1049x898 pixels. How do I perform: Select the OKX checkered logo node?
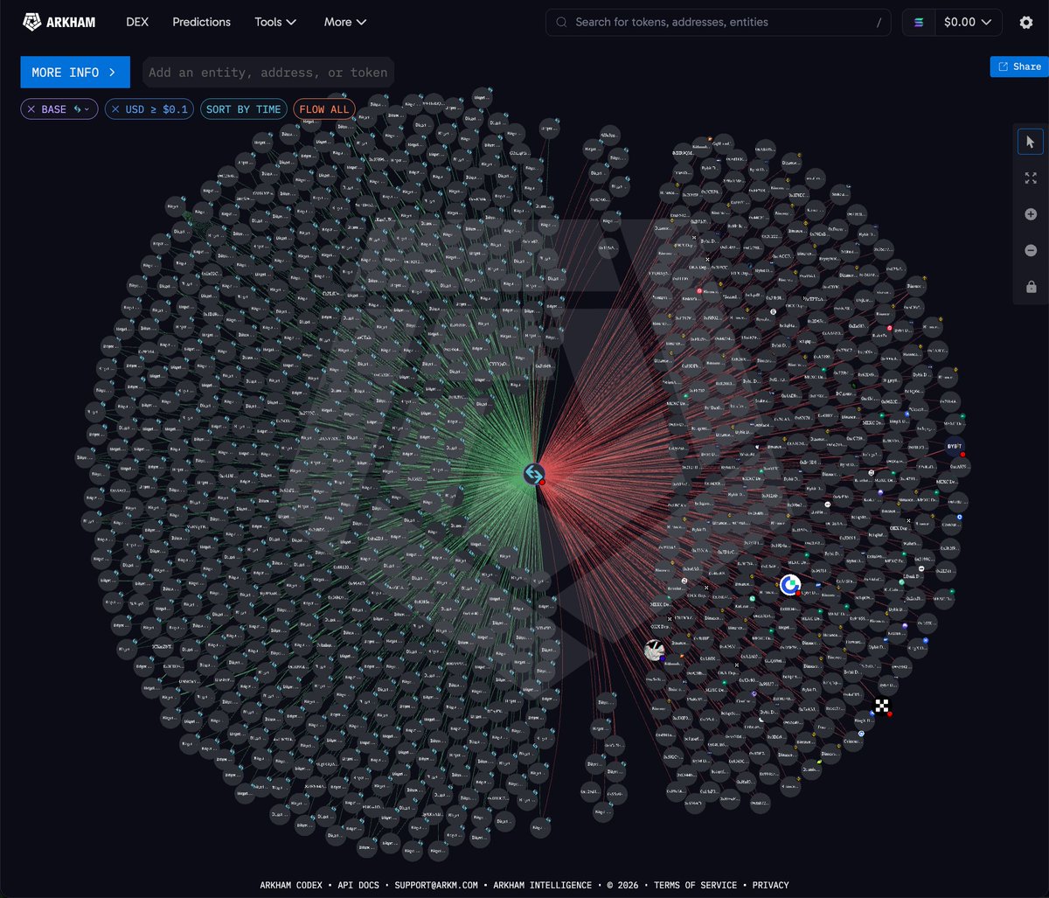(882, 706)
